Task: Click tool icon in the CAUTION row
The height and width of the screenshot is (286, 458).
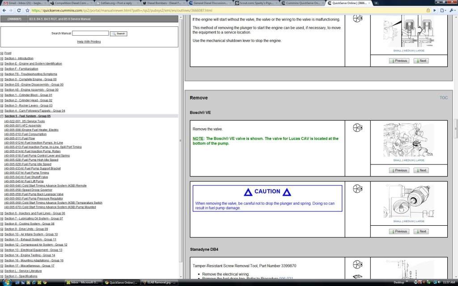Action: point(357,189)
